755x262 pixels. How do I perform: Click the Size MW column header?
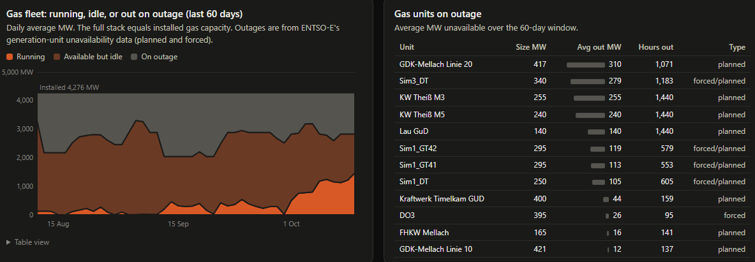[x=530, y=47]
